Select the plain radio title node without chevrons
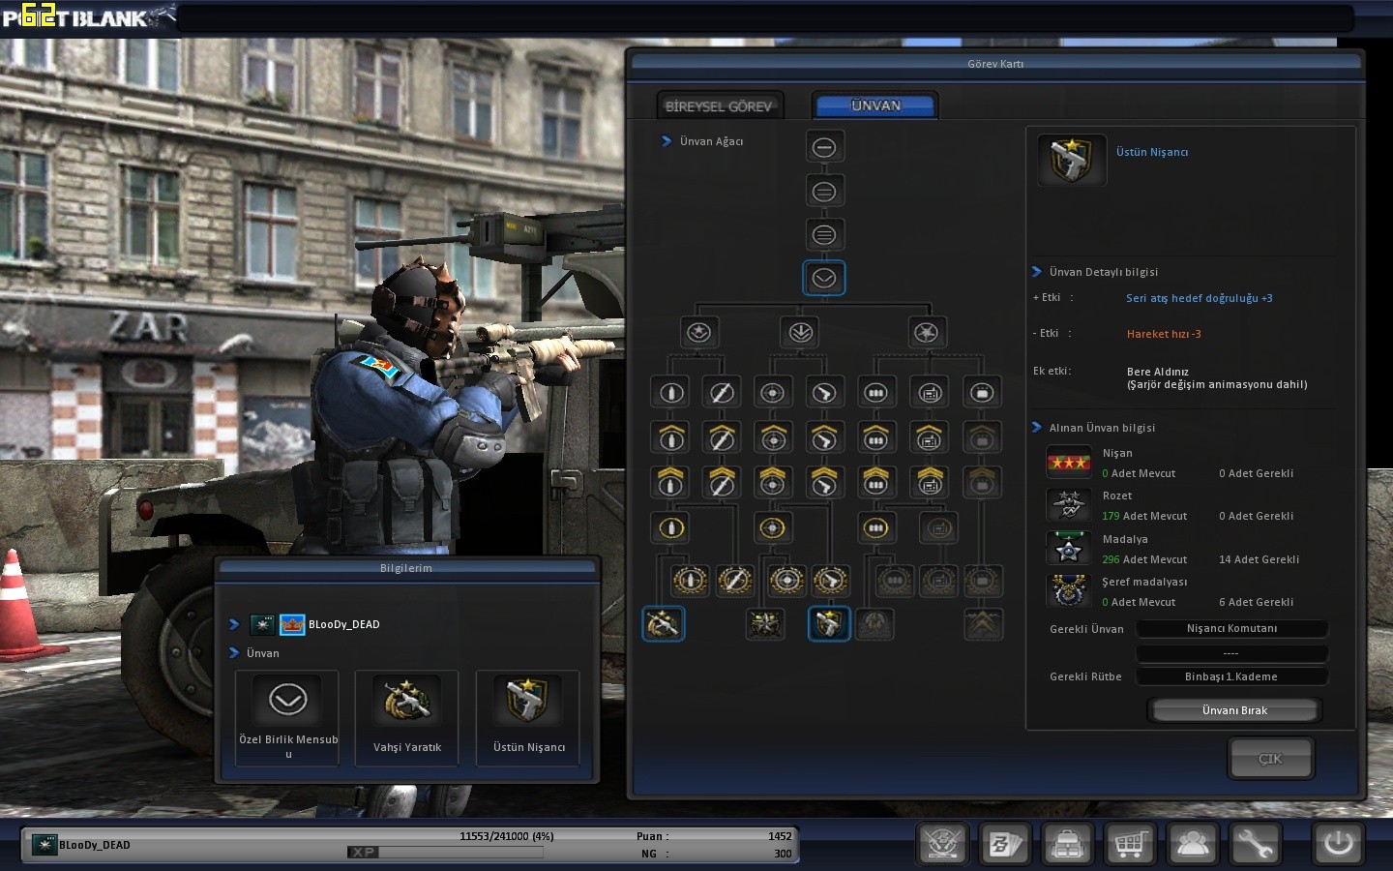The height and width of the screenshot is (871, 1393). 930,393
